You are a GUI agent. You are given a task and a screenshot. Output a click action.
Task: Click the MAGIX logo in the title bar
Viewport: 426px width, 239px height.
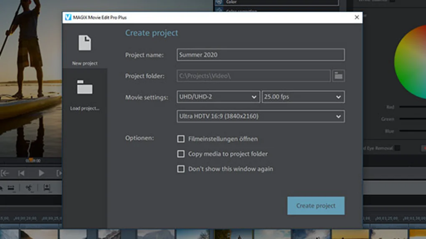[x=68, y=18]
